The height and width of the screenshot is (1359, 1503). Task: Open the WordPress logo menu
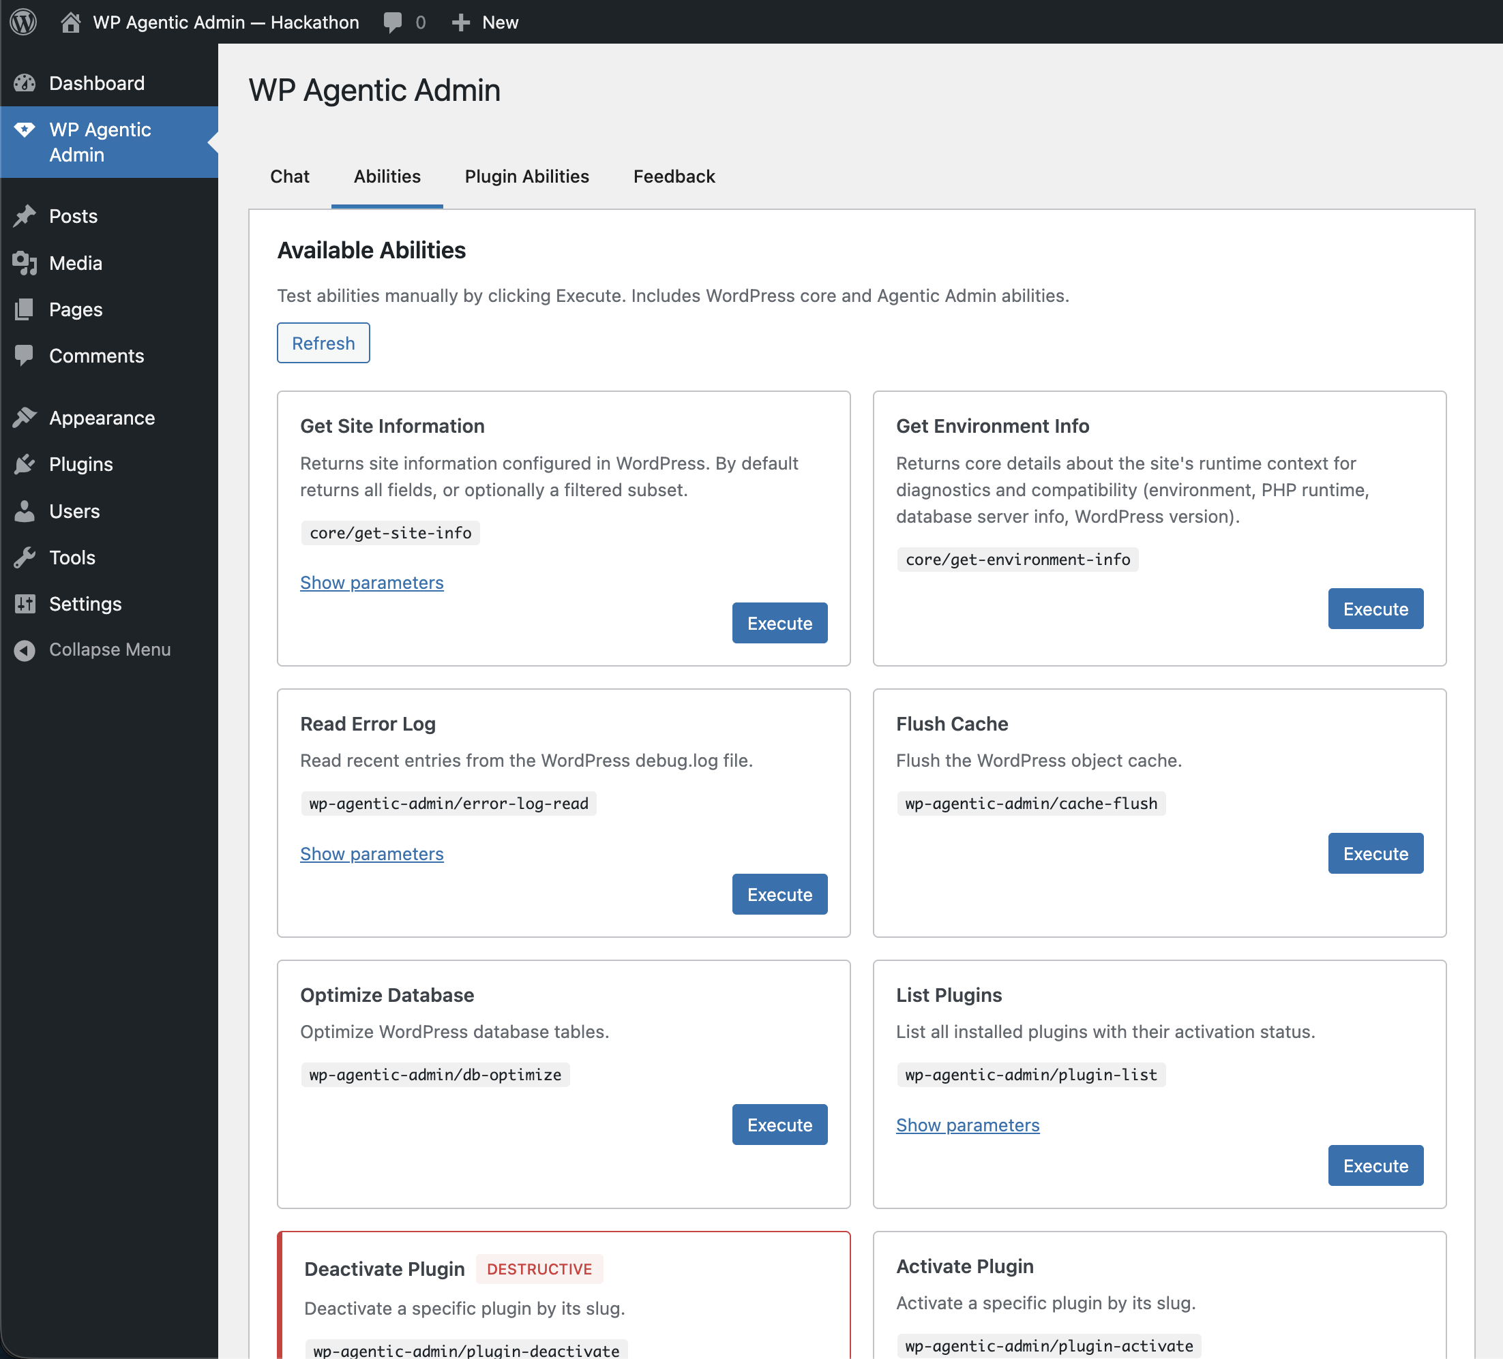click(23, 22)
